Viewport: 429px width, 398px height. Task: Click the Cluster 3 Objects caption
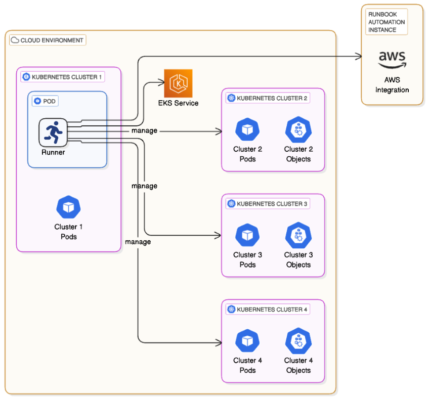[x=298, y=259]
